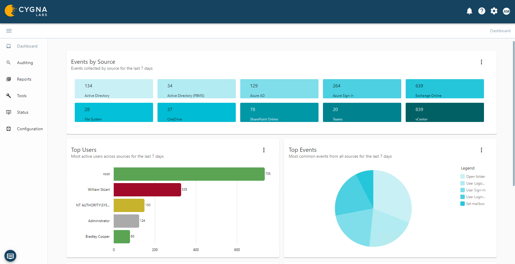Open the Azure Sign In tile
Viewport: 515px width, 264px height.
[362, 89]
